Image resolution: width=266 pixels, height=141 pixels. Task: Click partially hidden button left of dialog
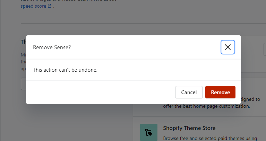pos(24,84)
